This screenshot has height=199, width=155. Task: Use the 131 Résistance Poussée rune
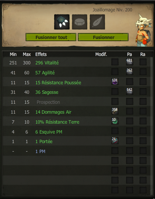(115, 82)
